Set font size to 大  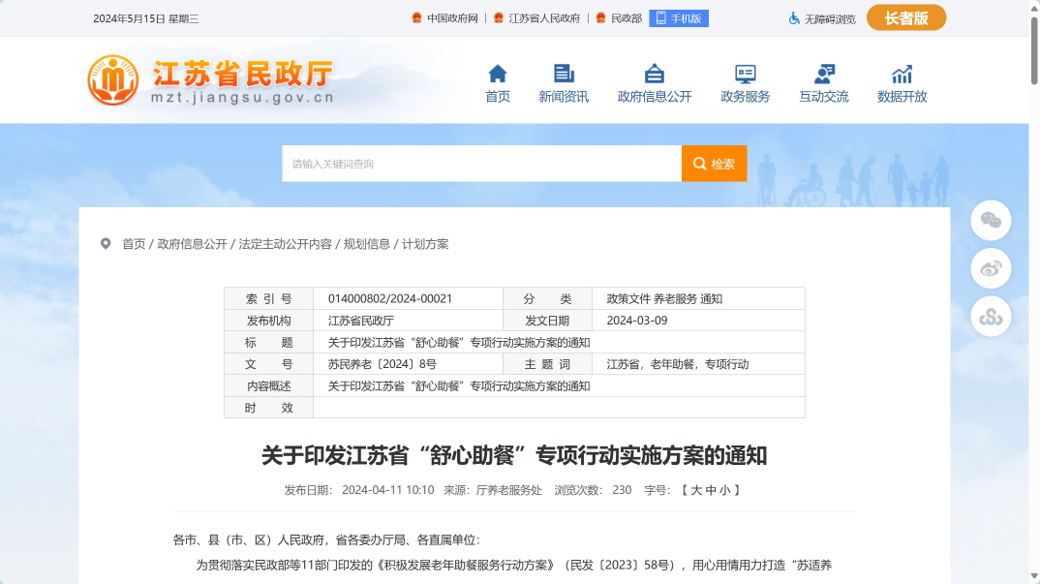point(695,490)
